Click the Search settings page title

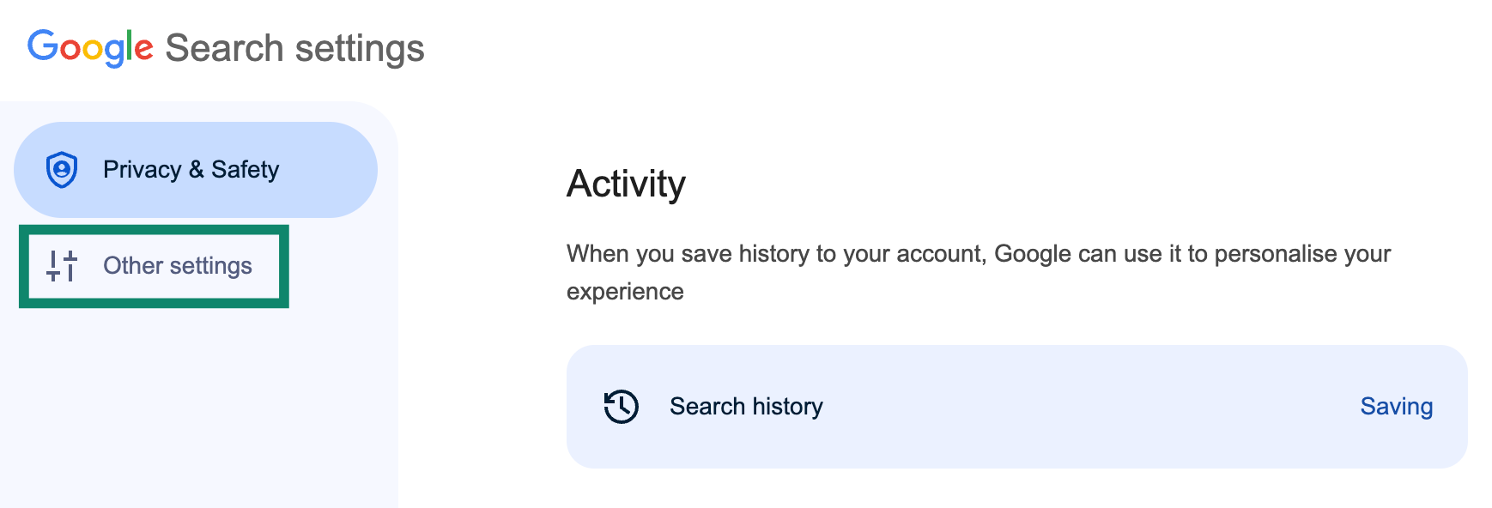294,49
